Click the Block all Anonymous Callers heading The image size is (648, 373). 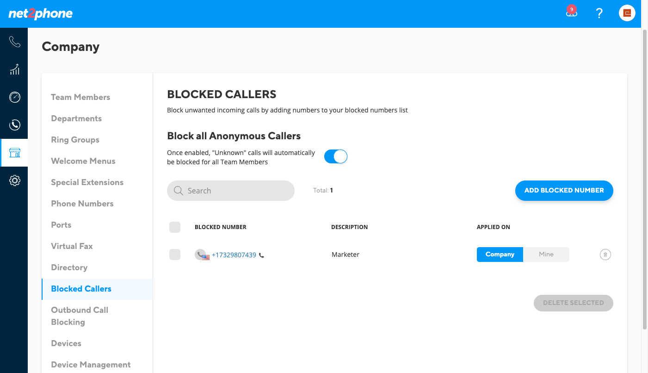(x=234, y=136)
